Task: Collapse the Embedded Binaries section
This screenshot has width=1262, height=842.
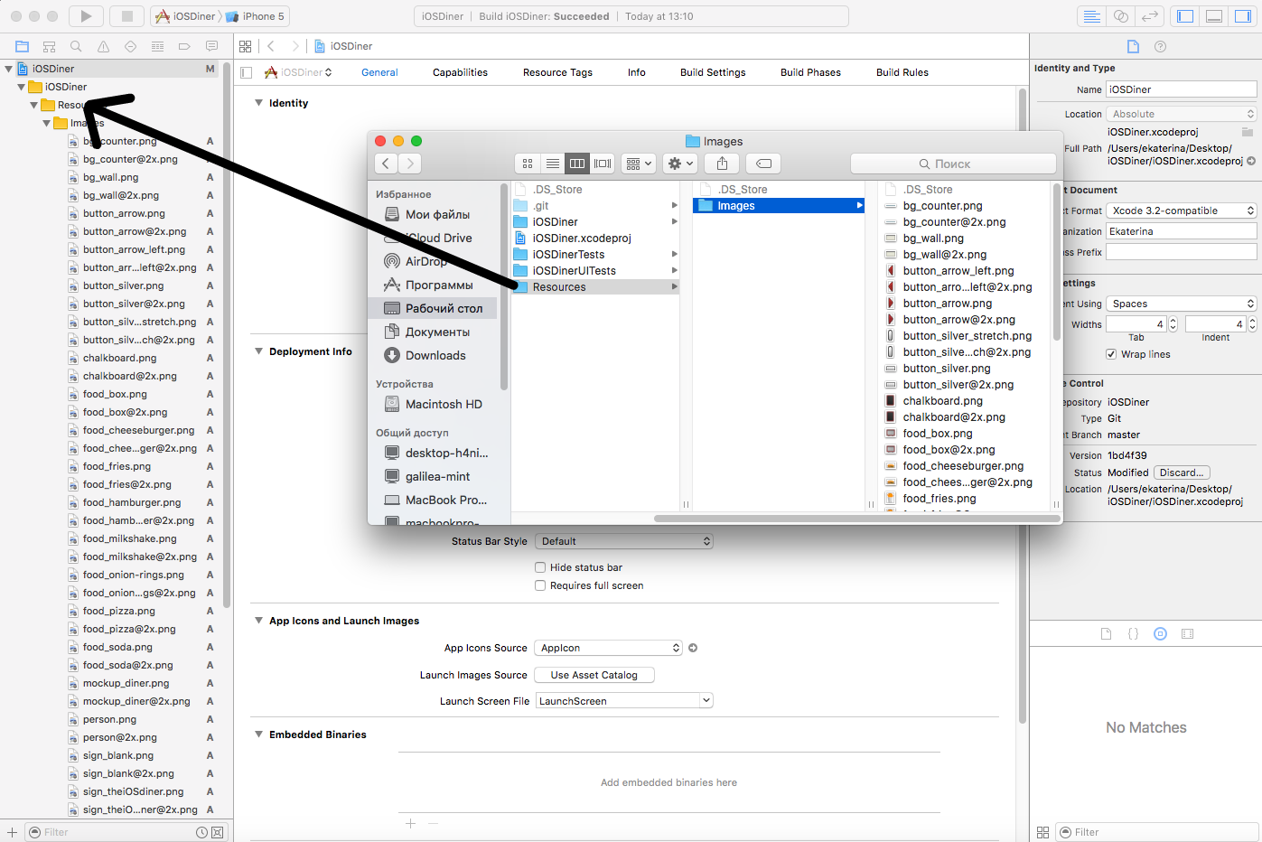Action: coord(259,734)
